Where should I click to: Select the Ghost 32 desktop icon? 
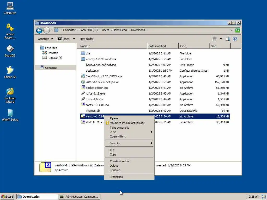coord(10,72)
